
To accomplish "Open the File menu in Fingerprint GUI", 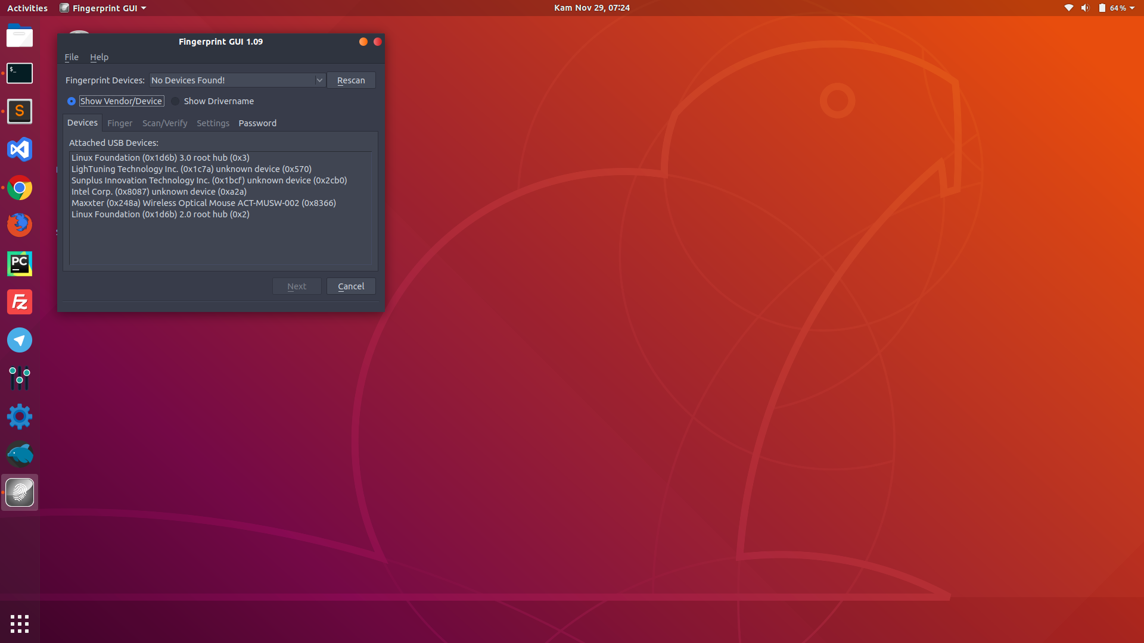I will (x=71, y=57).
